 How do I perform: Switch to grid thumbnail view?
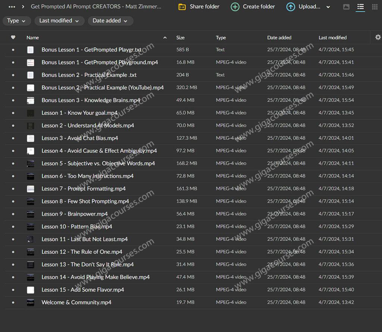click(x=375, y=7)
